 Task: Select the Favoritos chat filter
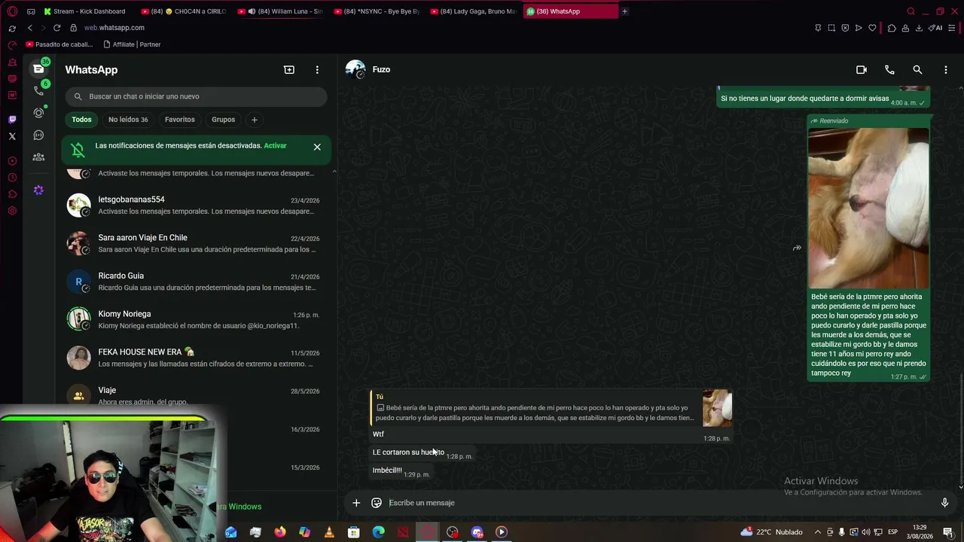pos(180,120)
